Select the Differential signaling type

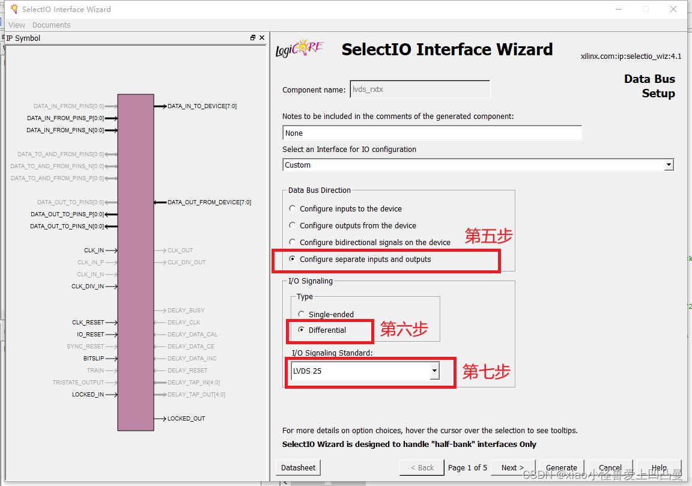tap(302, 329)
